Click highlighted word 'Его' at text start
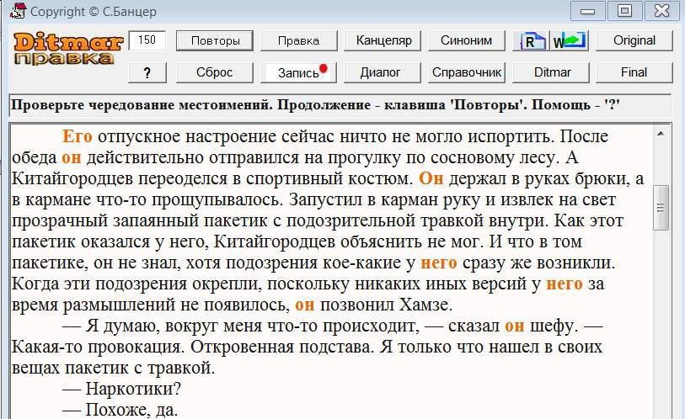The height and width of the screenshot is (419, 685). [x=78, y=136]
